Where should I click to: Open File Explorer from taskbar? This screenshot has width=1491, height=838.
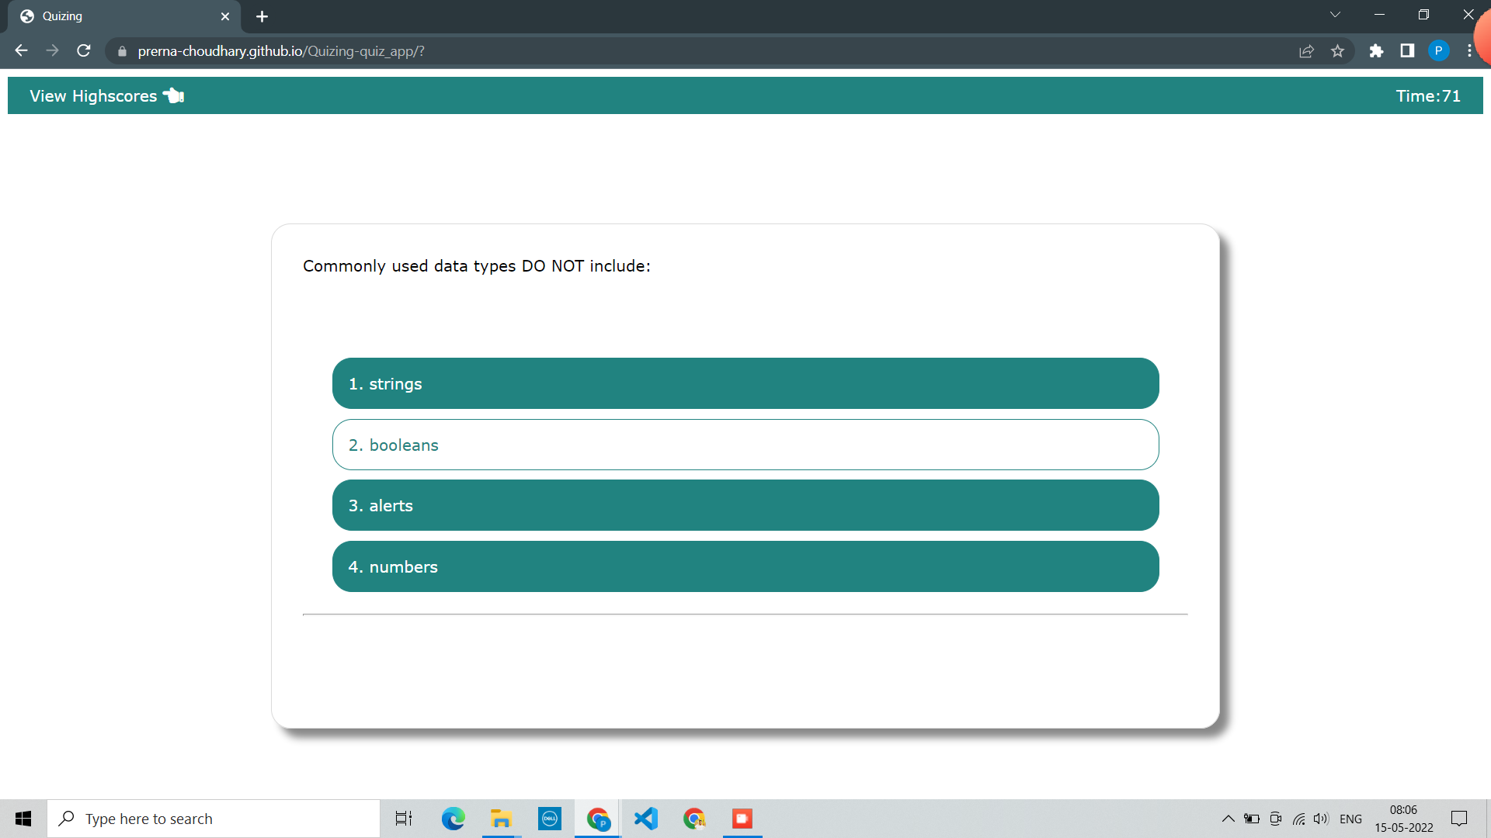[501, 819]
